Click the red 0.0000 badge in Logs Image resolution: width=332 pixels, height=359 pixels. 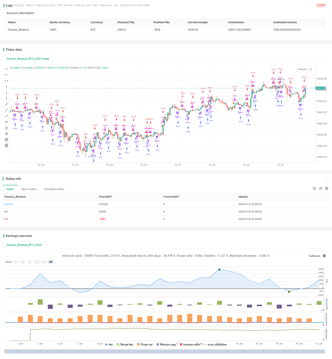[321, 5]
